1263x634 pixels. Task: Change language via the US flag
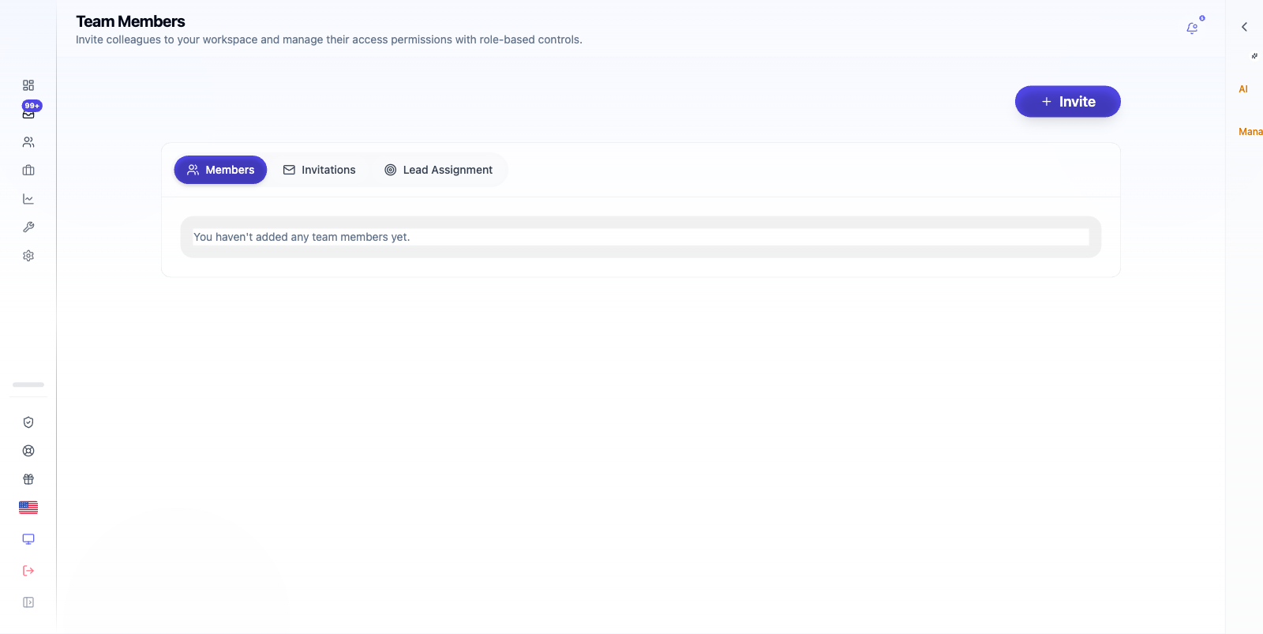[x=28, y=508]
